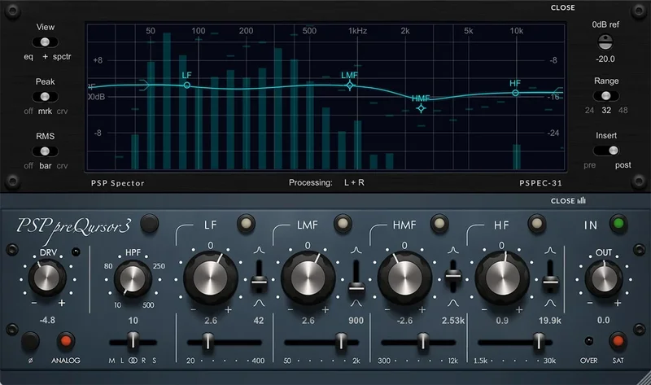651x385 pixels.
Task: Click the Processing L + R label
Action: pos(326,182)
